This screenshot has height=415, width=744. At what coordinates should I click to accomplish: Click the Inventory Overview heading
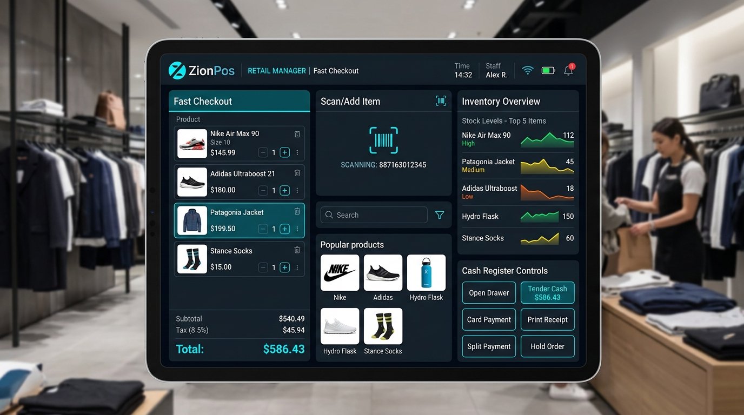pyautogui.click(x=501, y=101)
